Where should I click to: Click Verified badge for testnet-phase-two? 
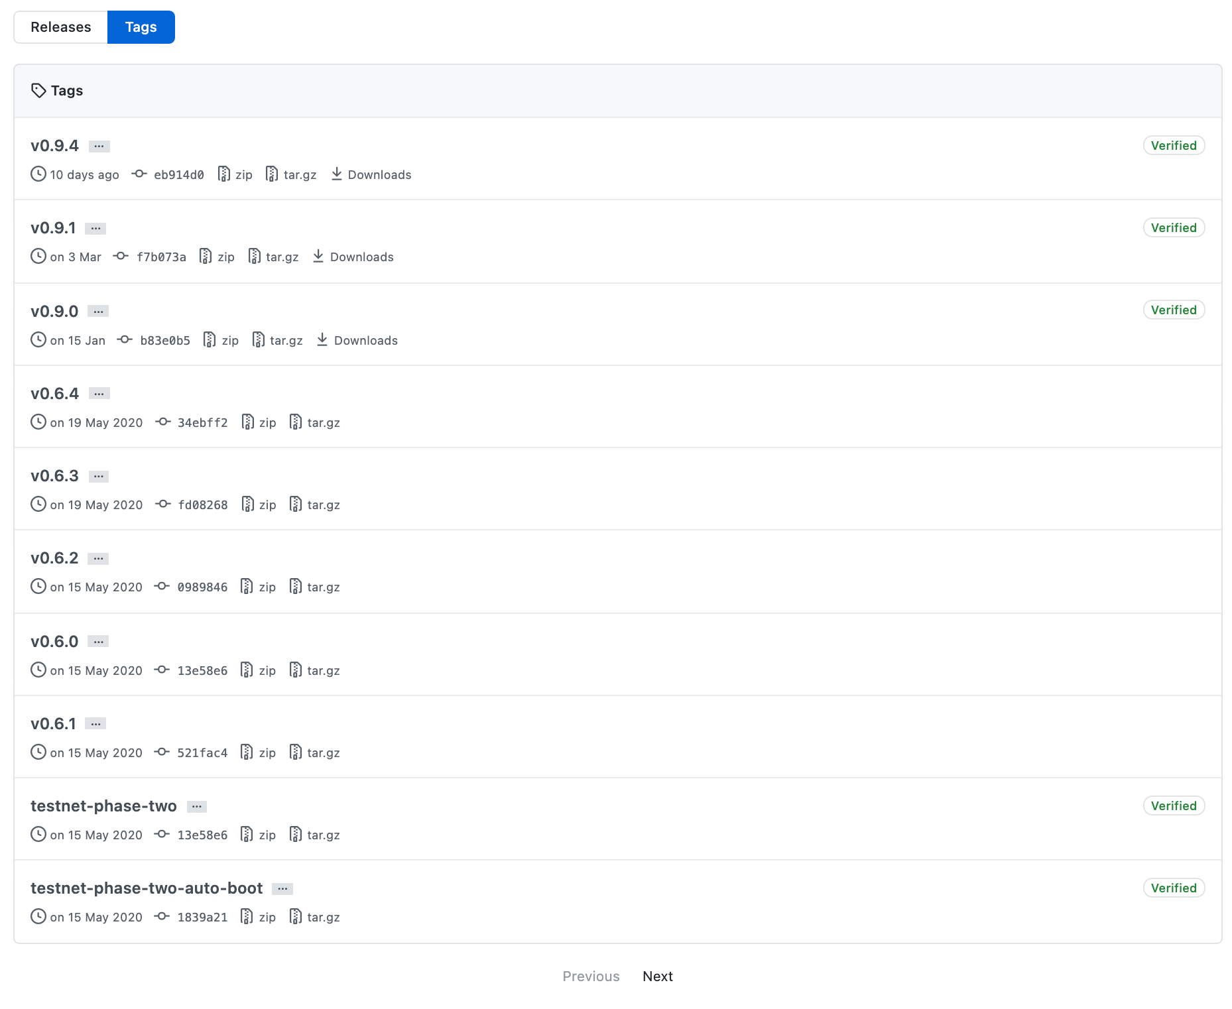1174,806
